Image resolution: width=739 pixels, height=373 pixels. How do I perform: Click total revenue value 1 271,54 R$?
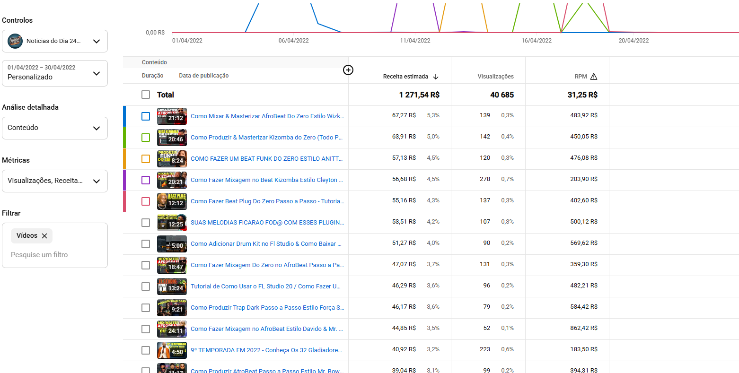[x=419, y=95]
